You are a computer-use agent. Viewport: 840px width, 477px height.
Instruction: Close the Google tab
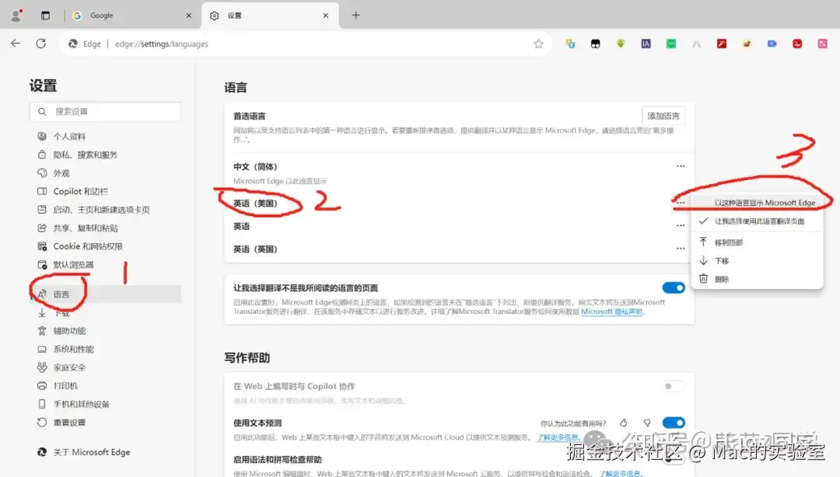tap(188, 16)
